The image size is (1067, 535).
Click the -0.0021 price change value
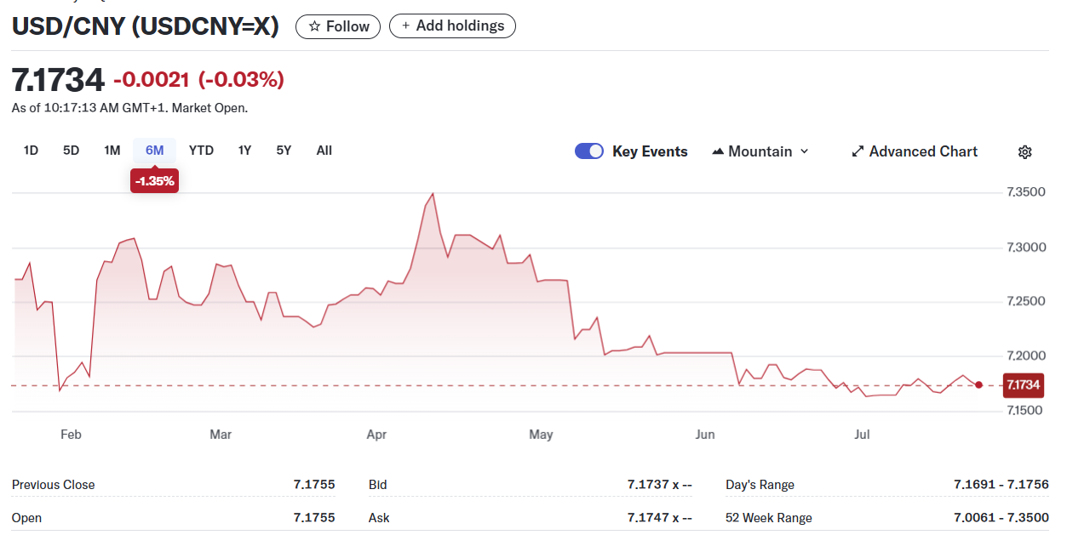click(x=151, y=80)
